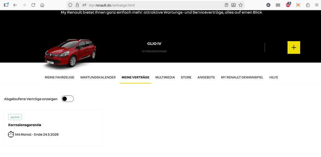Reload the page with browser refresh icon

(33, 5)
